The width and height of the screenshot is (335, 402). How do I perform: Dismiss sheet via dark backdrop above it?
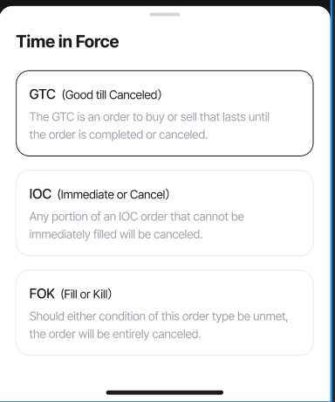[x=165, y=3]
